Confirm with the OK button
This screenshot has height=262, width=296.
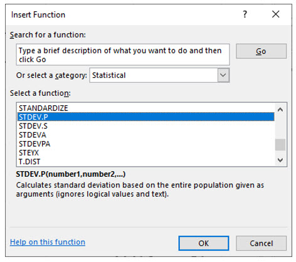204,243
